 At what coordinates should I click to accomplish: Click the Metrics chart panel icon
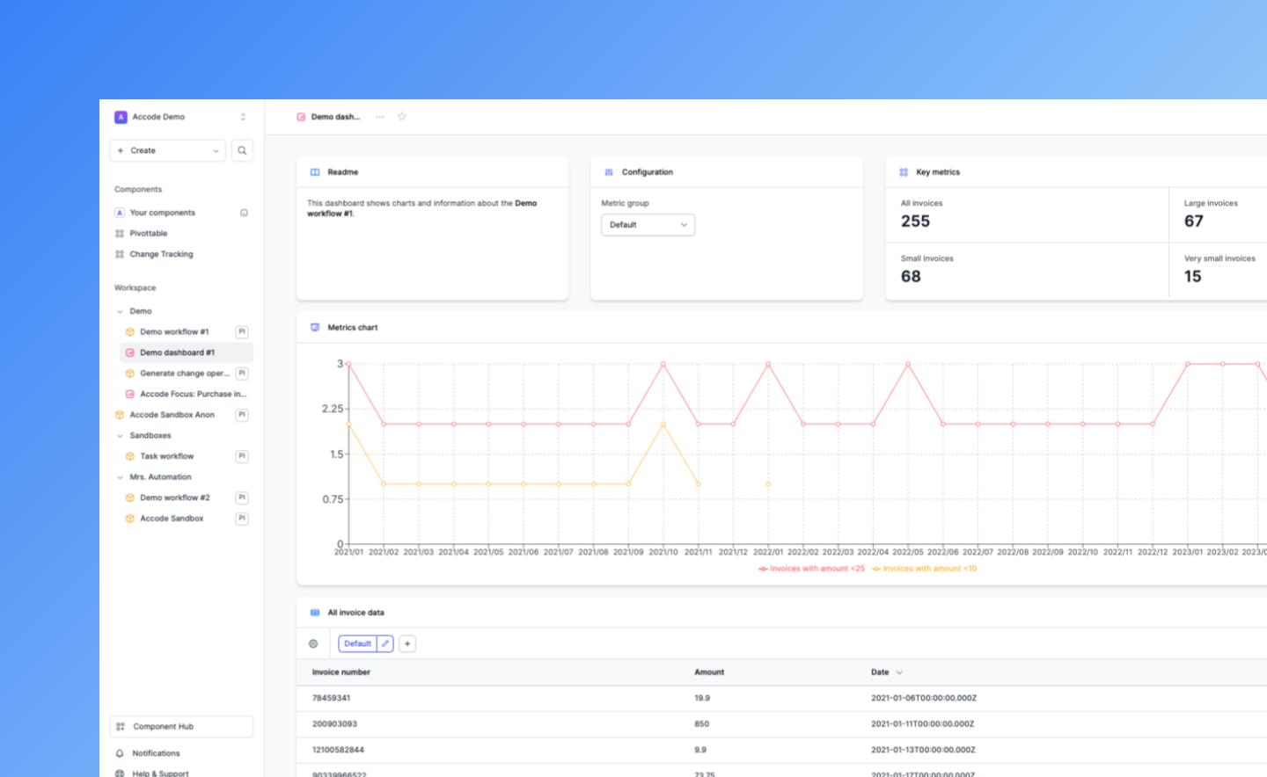pos(315,327)
